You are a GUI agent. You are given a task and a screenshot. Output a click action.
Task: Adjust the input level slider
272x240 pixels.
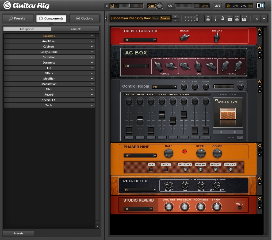[x=129, y=6]
